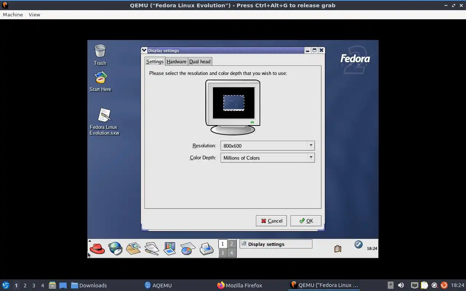Switch to the Dual head tab
Screen dimensions: 466x291
click(200, 61)
